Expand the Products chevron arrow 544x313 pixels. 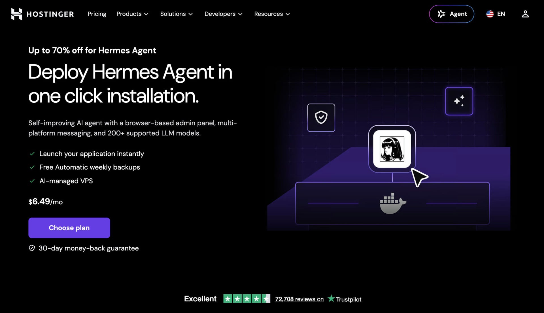(x=146, y=14)
